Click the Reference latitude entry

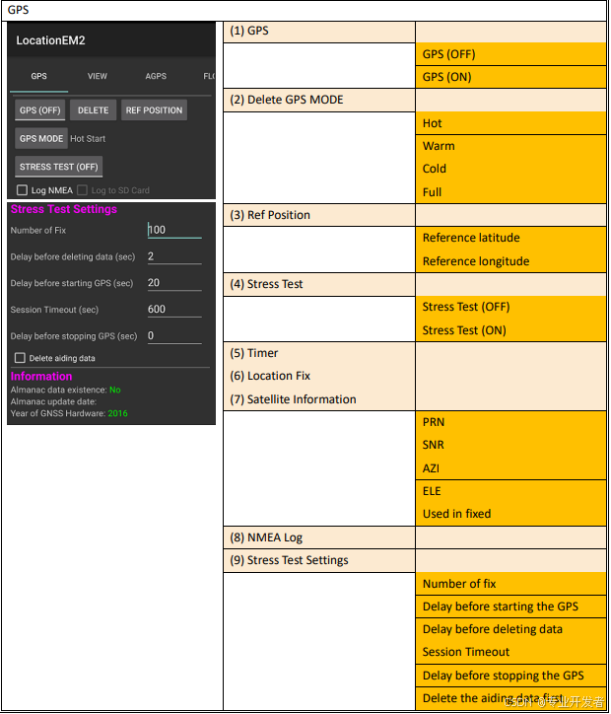coord(471,238)
